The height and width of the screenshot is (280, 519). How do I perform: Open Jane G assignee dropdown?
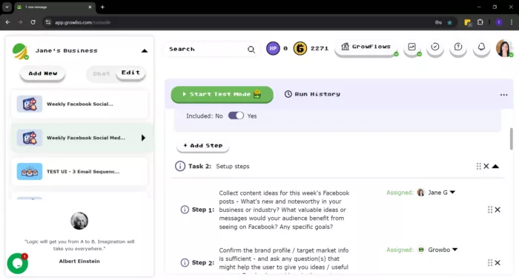[x=452, y=192]
